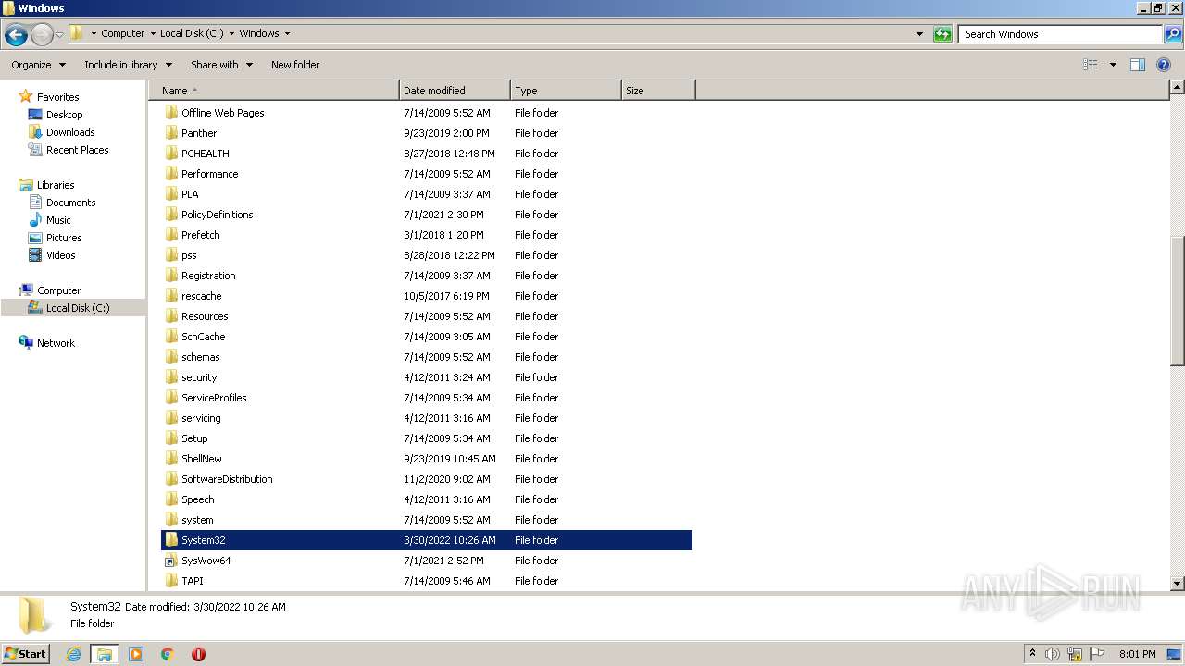Image resolution: width=1185 pixels, height=666 pixels.
Task: Click the refresh button next to address bar
Action: (942, 34)
